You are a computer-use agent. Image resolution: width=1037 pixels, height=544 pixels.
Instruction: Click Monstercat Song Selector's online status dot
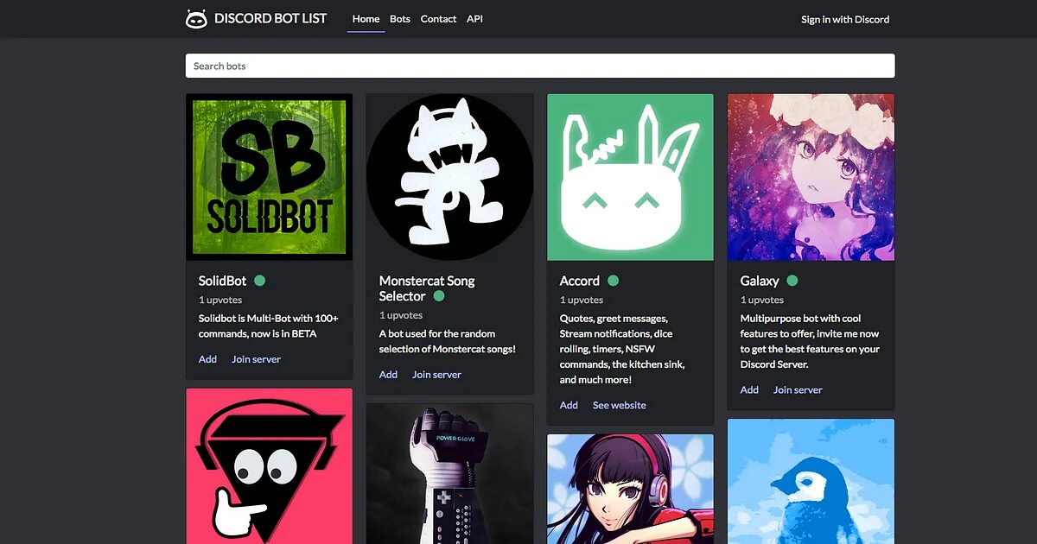click(439, 296)
